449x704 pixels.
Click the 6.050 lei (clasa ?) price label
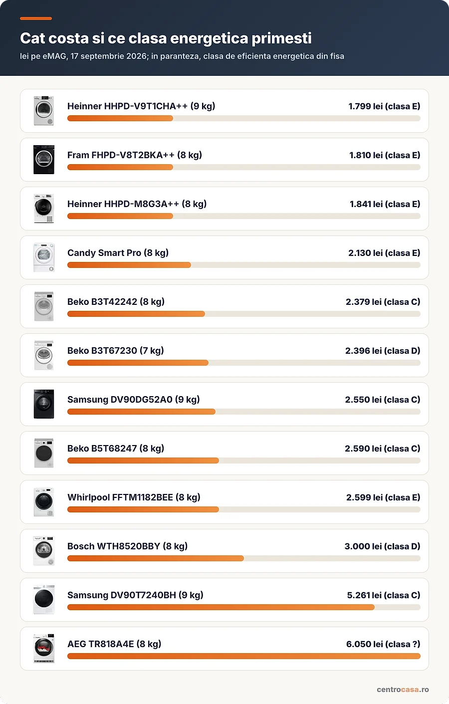pos(383,644)
